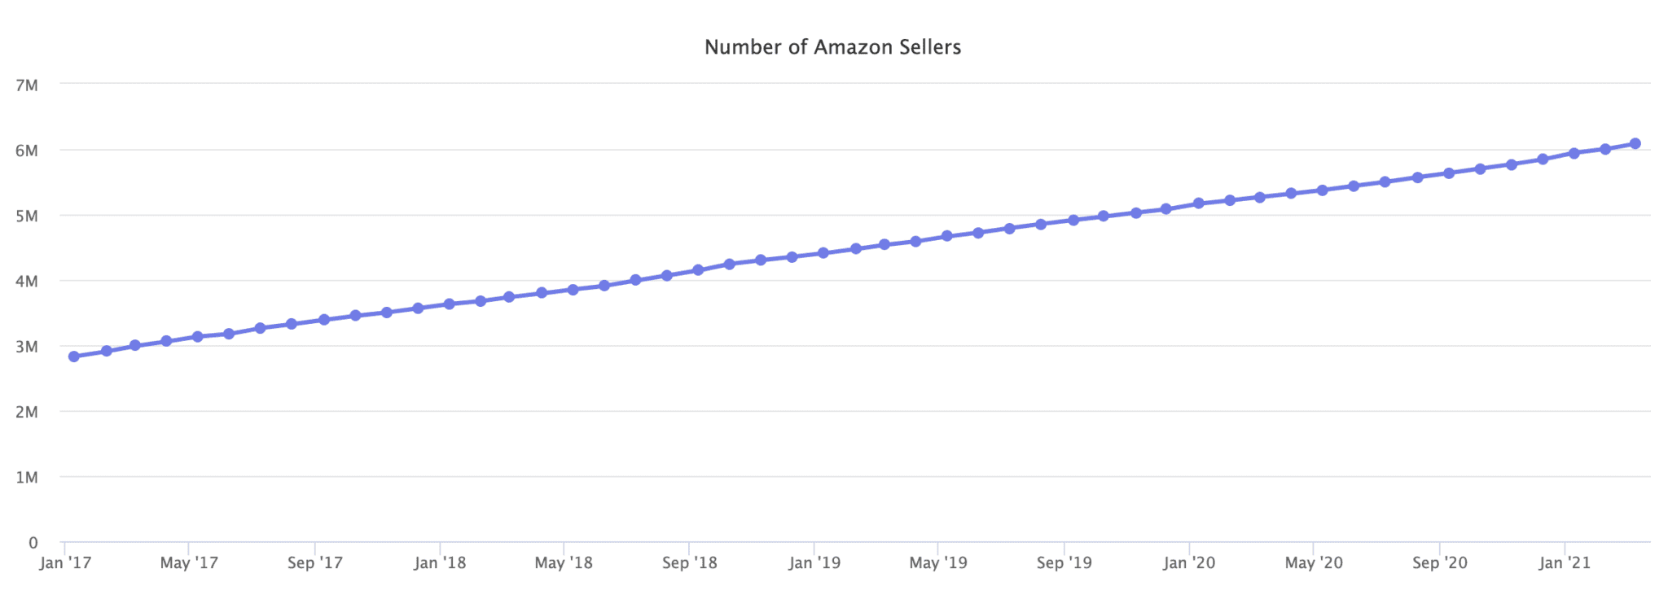Click the chart title Number of Amazon Sellers
1668x608 pixels.
pos(832,47)
